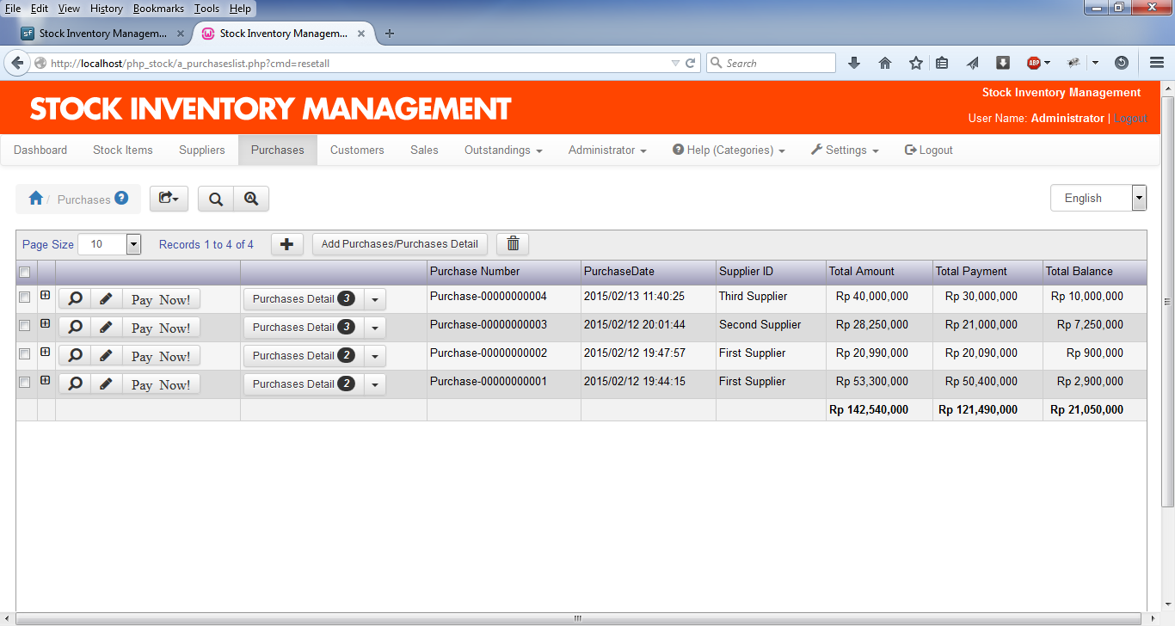View record Purchase-00000000002 magnifier icon
Image resolution: width=1175 pixels, height=626 pixels.
pyautogui.click(x=75, y=356)
